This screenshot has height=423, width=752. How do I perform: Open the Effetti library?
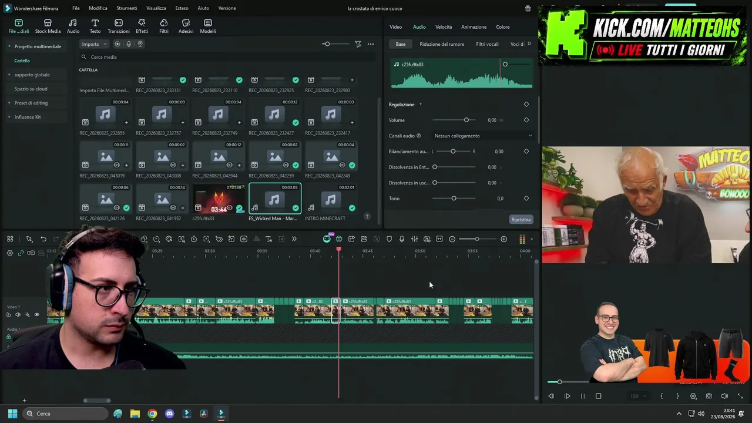tap(142, 26)
